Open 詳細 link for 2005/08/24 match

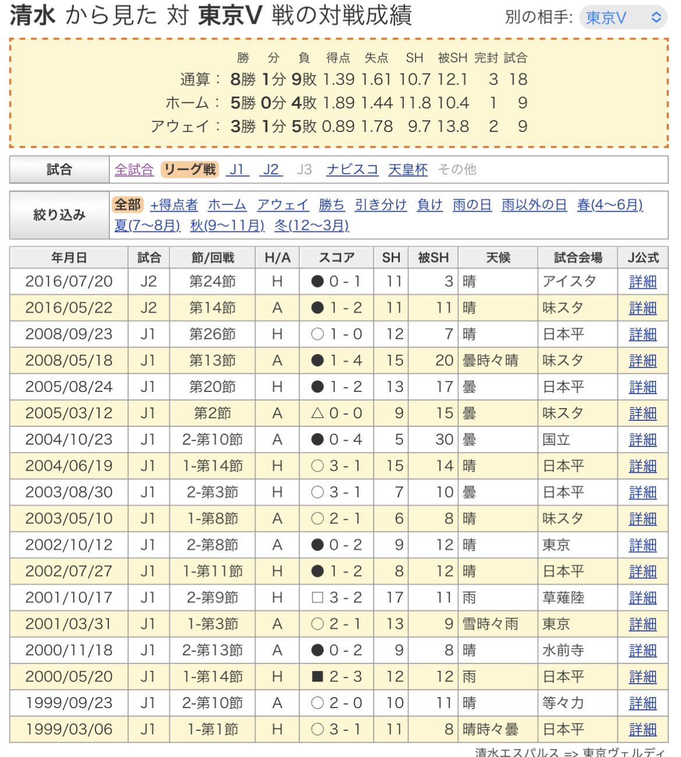(x=643, y=387)
